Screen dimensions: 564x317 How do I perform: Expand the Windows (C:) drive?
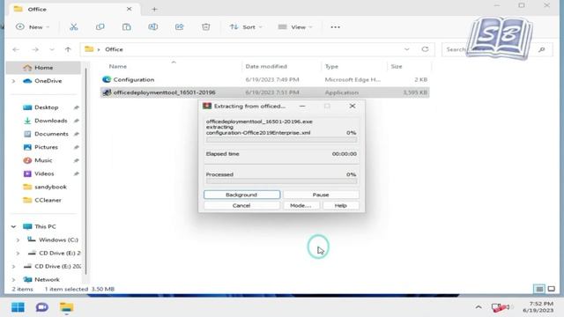(18, 240)
